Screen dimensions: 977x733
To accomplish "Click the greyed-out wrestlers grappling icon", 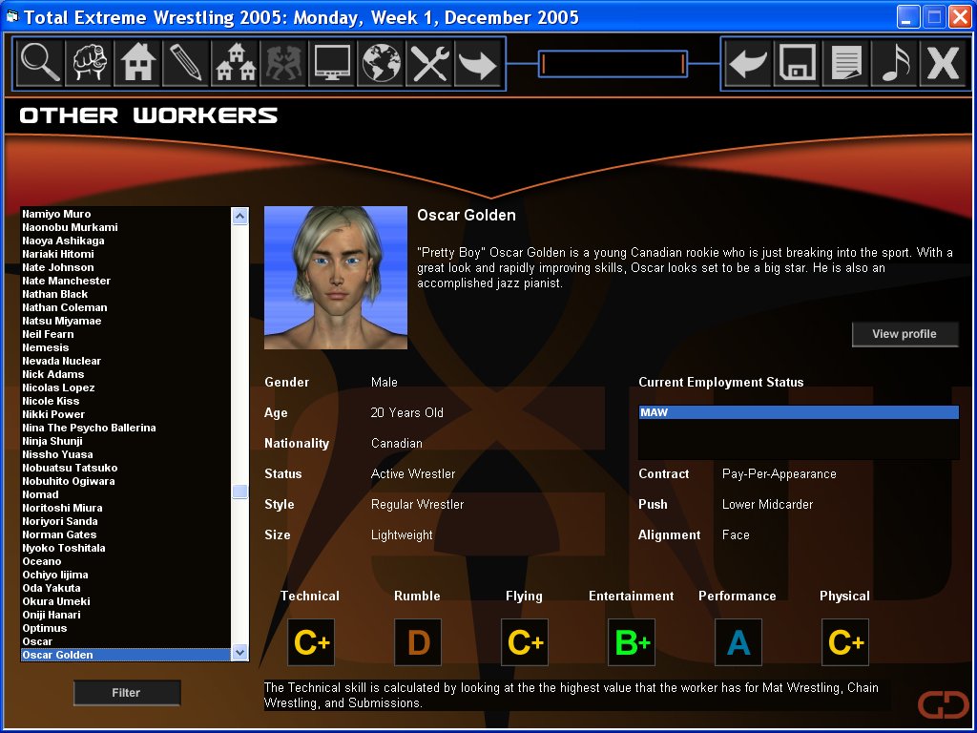I will (282, 63).
